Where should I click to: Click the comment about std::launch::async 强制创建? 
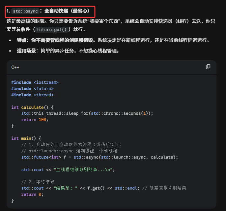click(x=69, y=151)
